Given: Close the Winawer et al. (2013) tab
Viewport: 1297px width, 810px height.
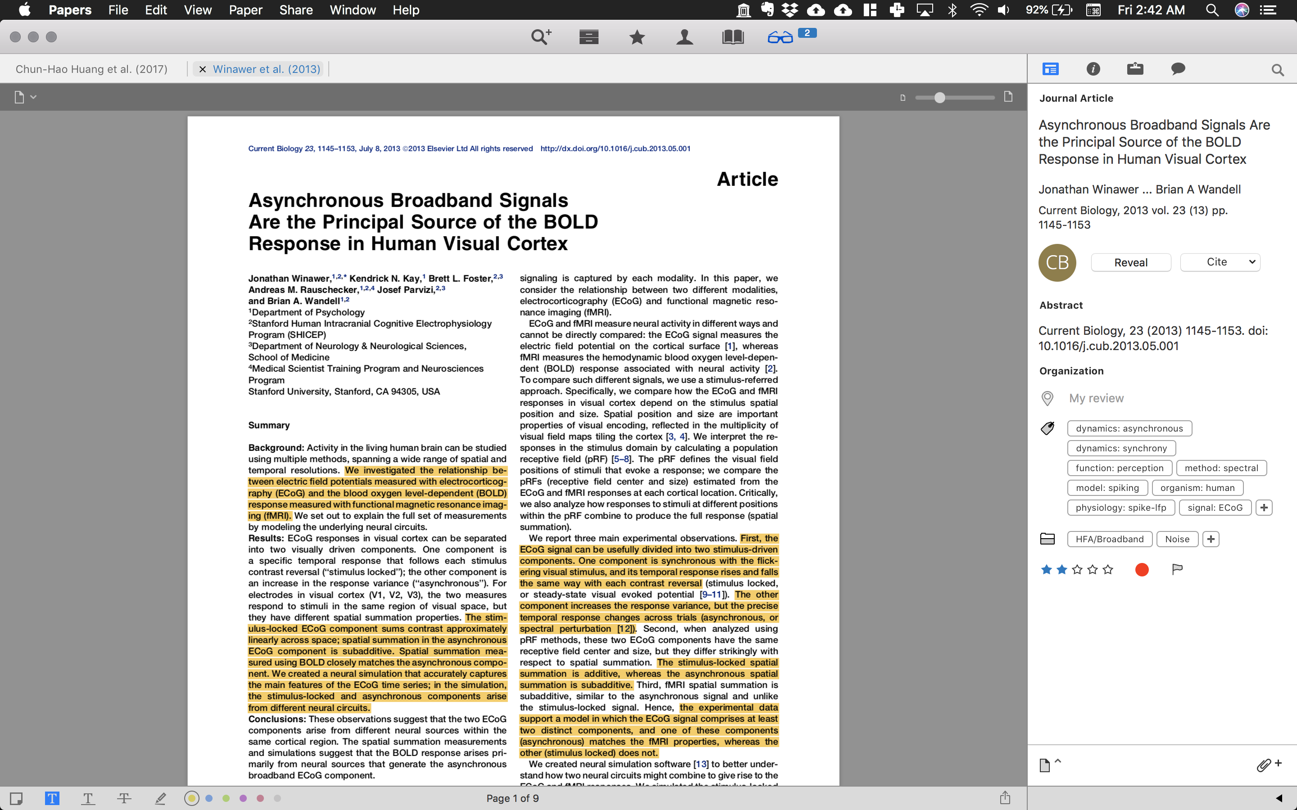Looking at the screenshot, I should click(x=203, y=69).
